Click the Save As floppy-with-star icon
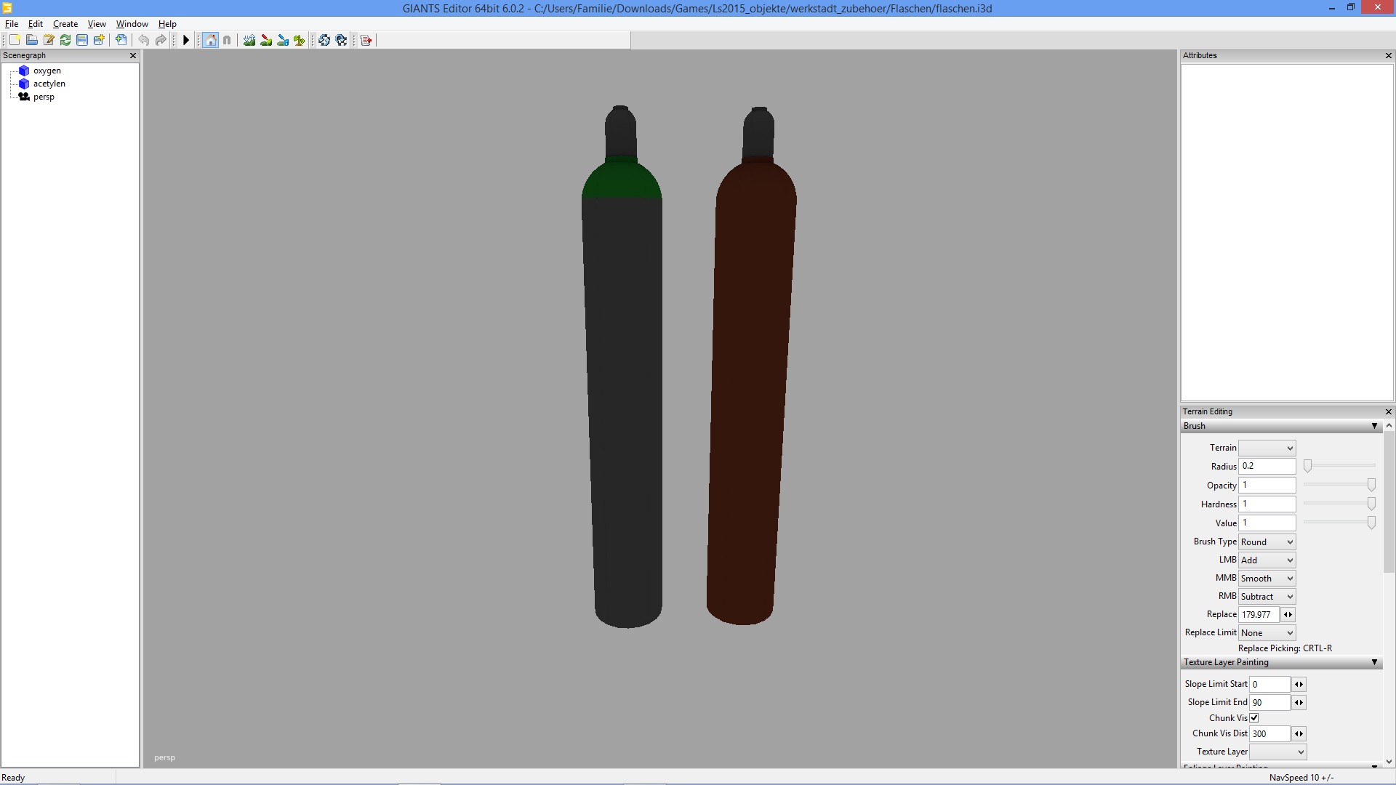This screenshot has width=1396, height=785. 99,40
